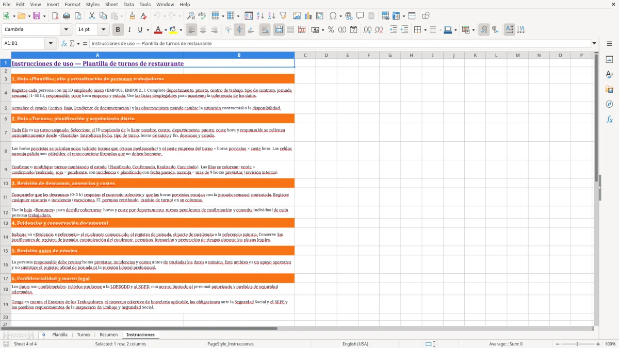Insert pivot table icon
This screenshot has width=619, height=348.
click(x=320, y=16)
